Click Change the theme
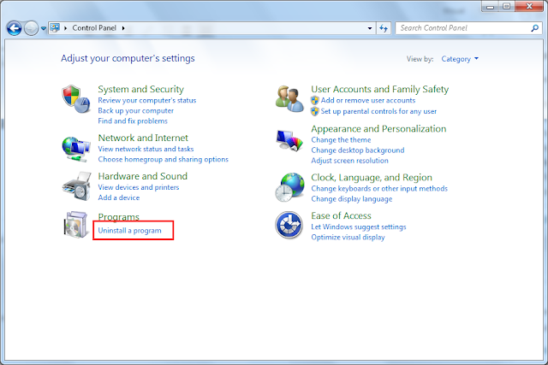The height and width of the screenshot is (365, 548). [x=341, y=140]
